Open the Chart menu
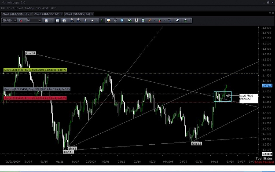 click(x=11, y=8)
